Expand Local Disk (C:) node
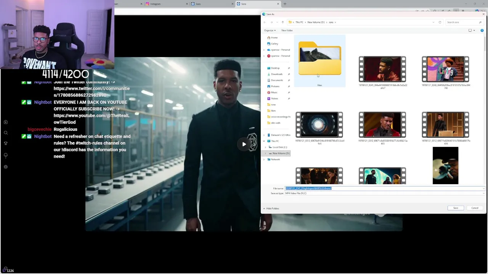This screenshot has width=488, height=274. click(265, 147)
